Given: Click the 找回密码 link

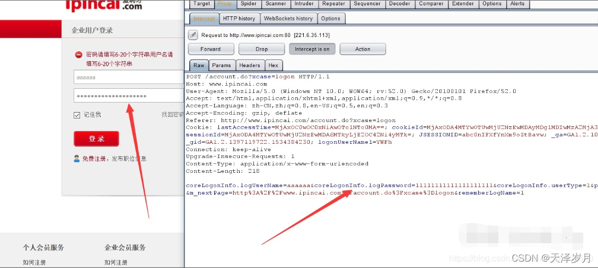Looking at the screenshot, I should (173, 115).
